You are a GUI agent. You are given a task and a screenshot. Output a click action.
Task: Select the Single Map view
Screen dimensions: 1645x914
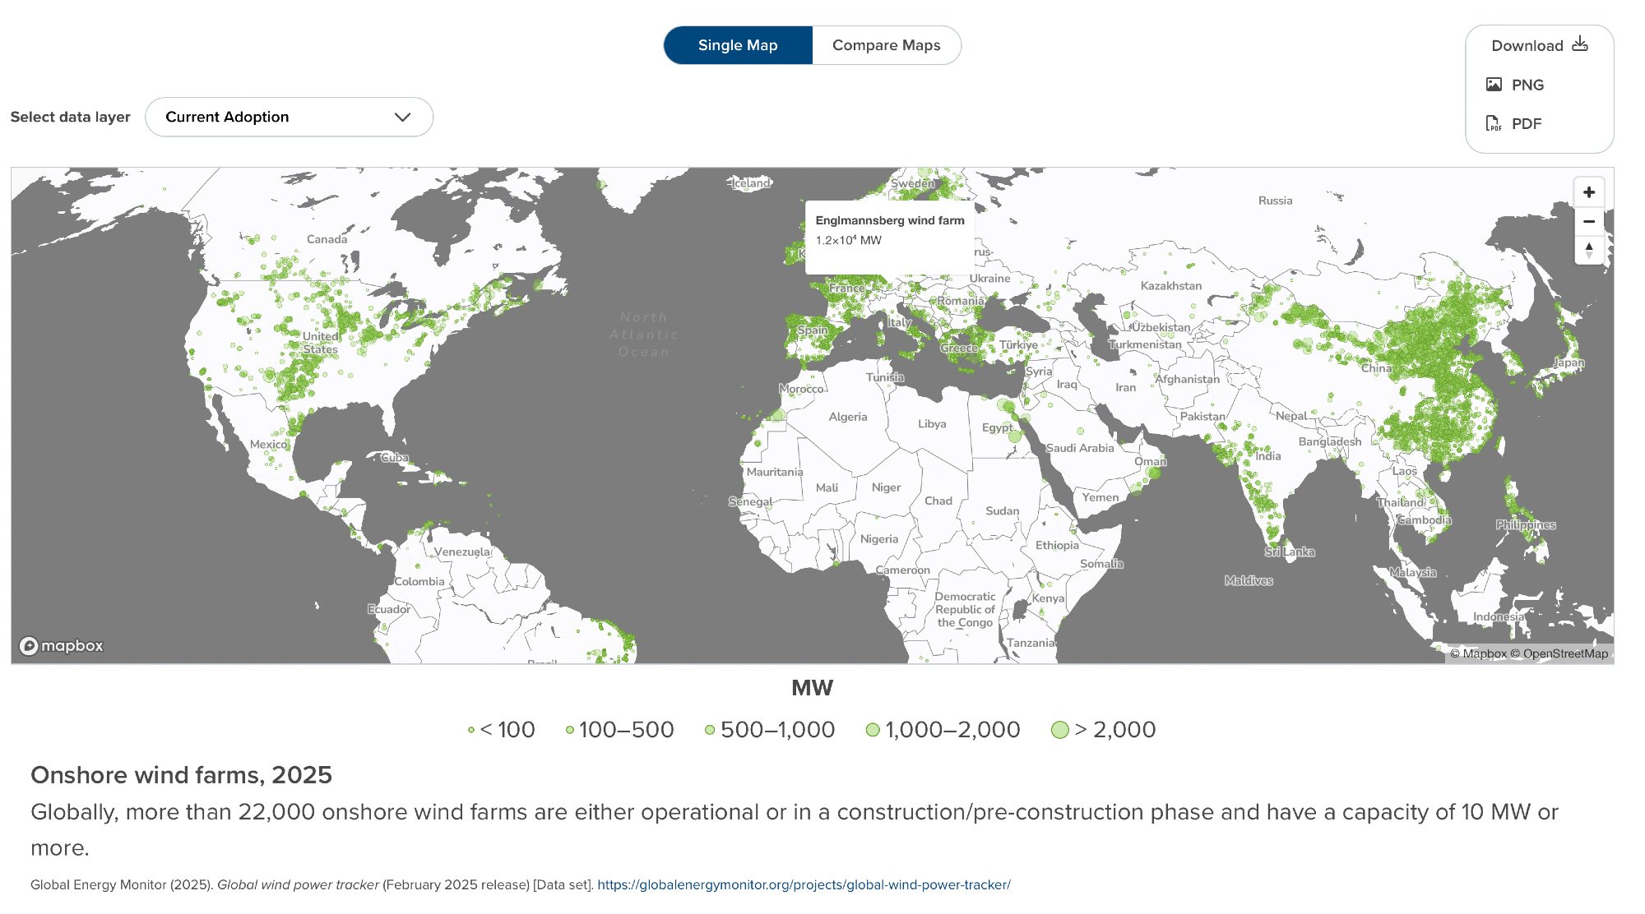pyautogui.click(x=738, y=45)
